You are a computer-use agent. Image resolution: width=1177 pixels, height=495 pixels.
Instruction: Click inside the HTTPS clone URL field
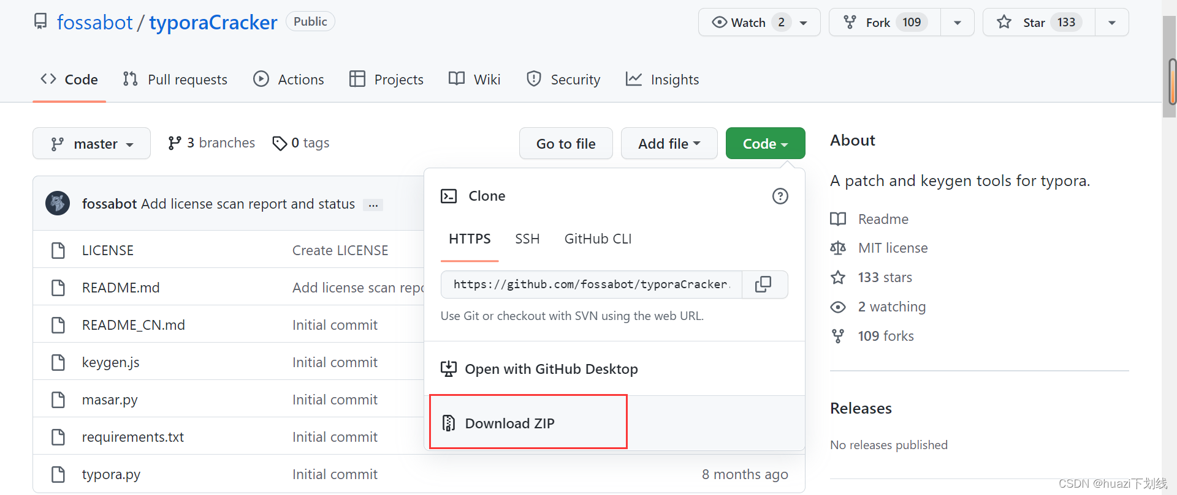pyautogui.click(x=592, y=285)
